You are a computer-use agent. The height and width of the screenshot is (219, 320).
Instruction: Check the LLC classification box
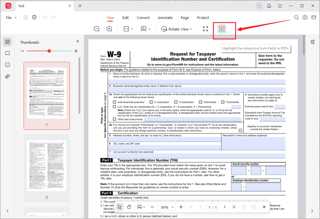pyautogui.click(x=114, y=107)
